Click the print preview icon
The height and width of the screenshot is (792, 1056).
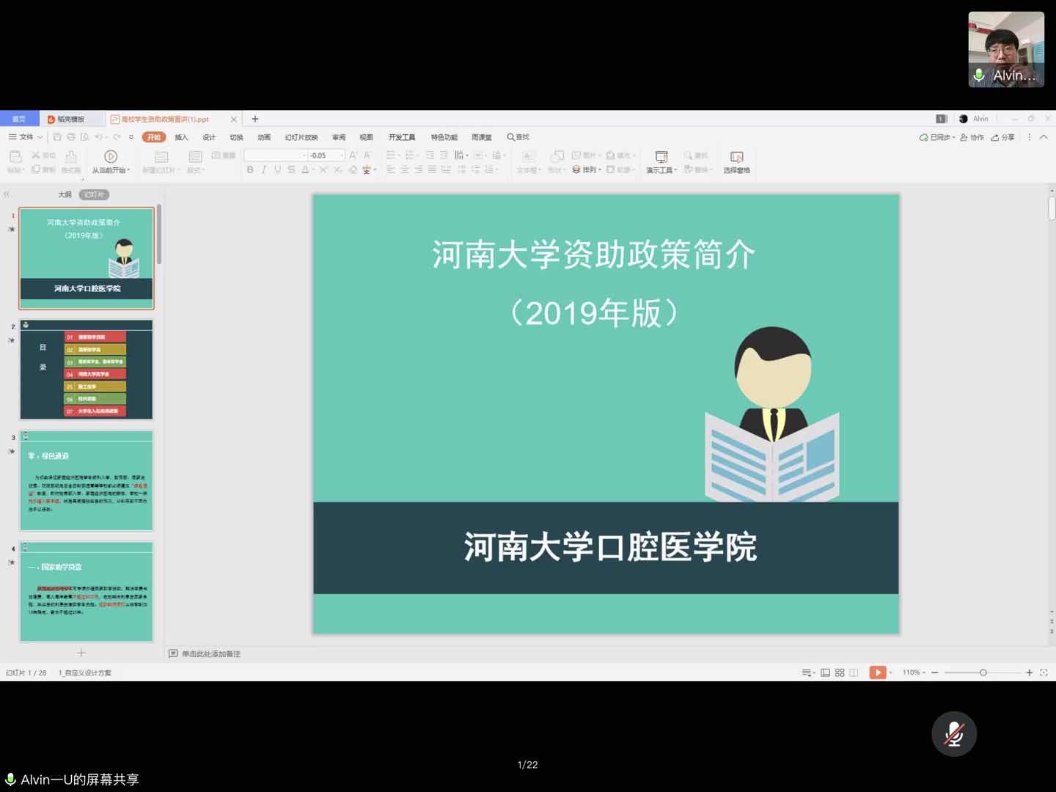(x=85, y=137)
